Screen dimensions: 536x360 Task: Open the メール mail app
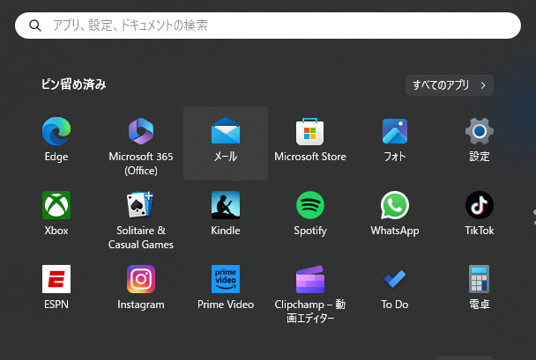226,131
